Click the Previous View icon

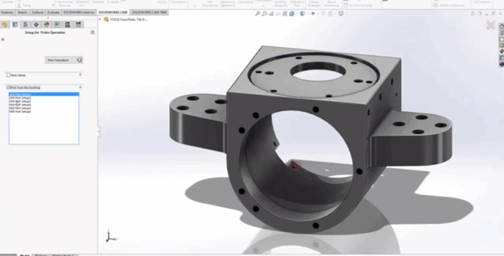(271, 14)
